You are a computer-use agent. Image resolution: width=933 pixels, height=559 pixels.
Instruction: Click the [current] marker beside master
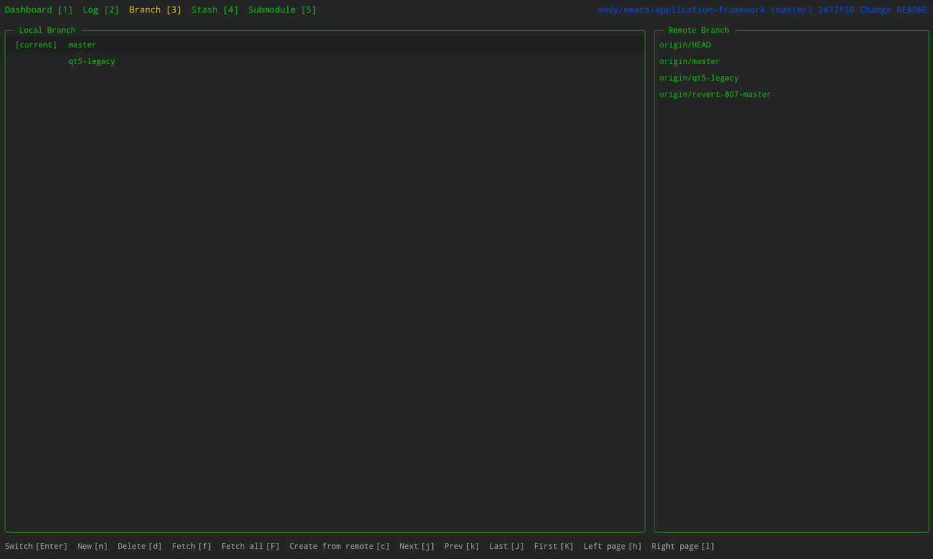[36, 45]
